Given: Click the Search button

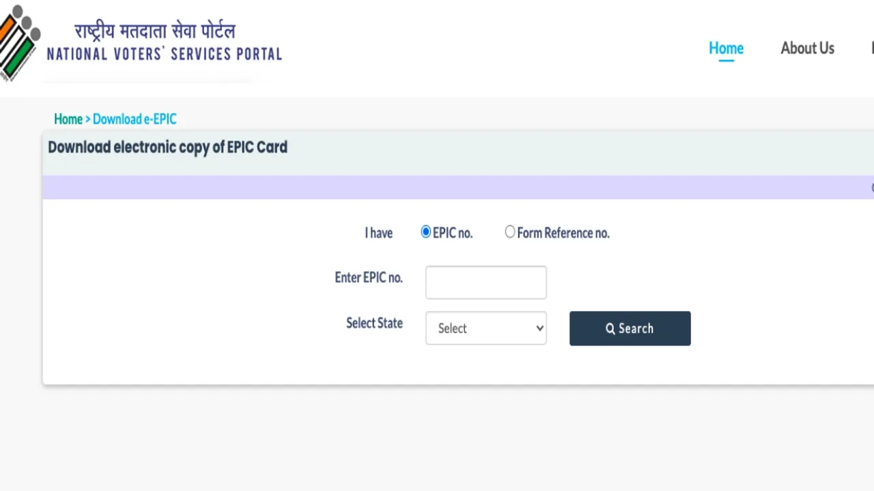Looking at the screenshot, I should (x=630, y=329).
